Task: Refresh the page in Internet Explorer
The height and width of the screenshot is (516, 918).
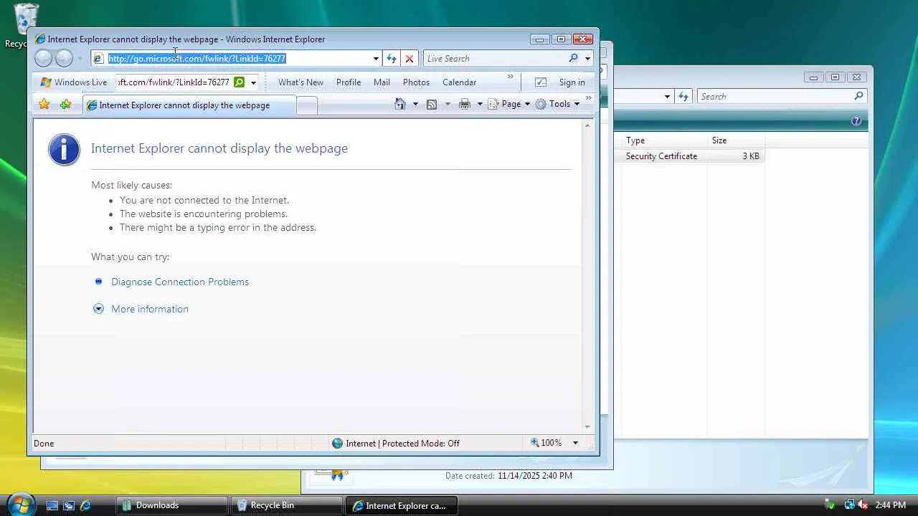Action: 391,59
